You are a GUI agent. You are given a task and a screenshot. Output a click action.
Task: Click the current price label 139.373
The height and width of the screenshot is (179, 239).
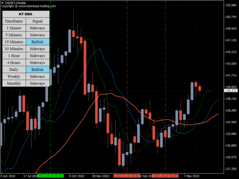[231, 91]
